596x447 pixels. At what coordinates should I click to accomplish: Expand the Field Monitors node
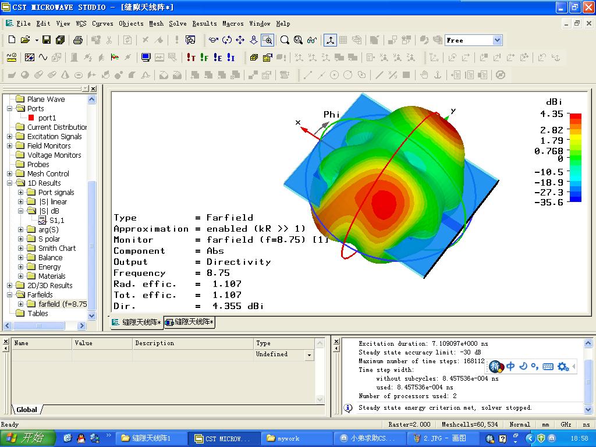(9, 146)
